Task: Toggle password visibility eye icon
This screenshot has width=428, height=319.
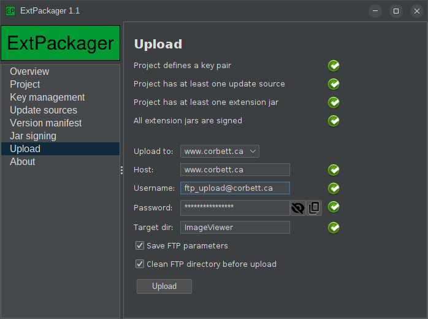Action: pyautogui.click(x=298, y=208)
